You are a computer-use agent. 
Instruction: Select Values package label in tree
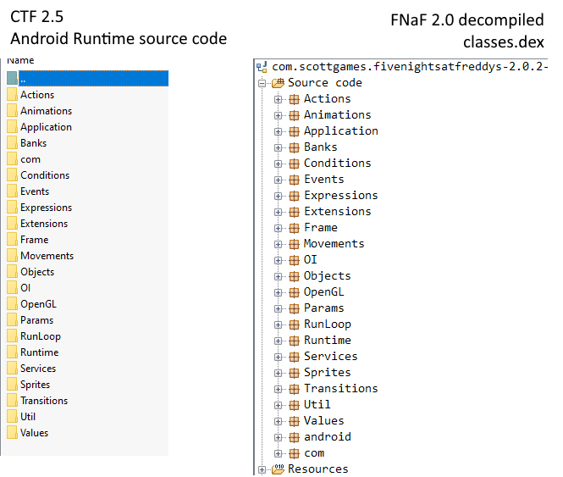[x=324, y=420]
